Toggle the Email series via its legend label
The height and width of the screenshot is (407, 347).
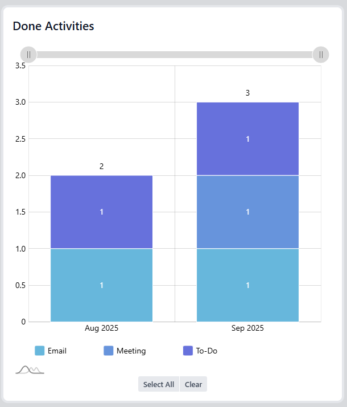[57, 351]
